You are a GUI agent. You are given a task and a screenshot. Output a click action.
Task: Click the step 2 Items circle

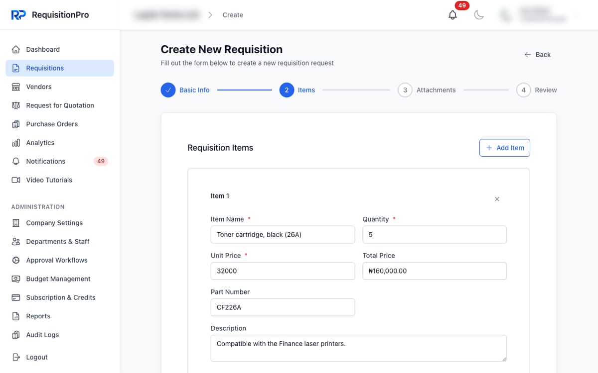pos(287,90)
